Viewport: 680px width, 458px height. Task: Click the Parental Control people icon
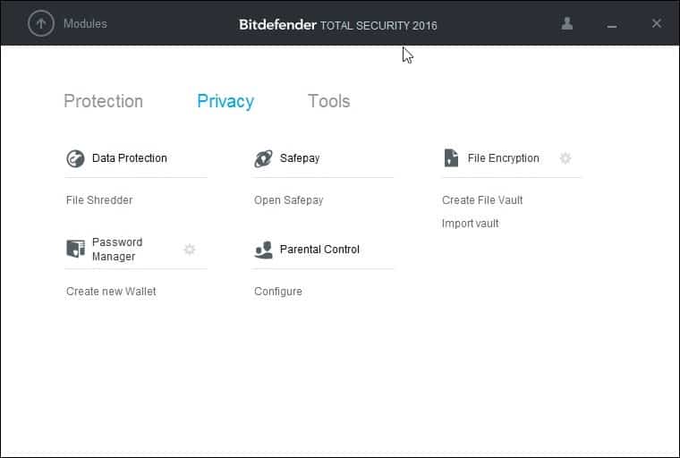[x=263, y=250]
